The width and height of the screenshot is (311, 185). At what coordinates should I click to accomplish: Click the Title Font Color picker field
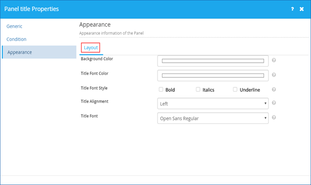pos(213,75)
